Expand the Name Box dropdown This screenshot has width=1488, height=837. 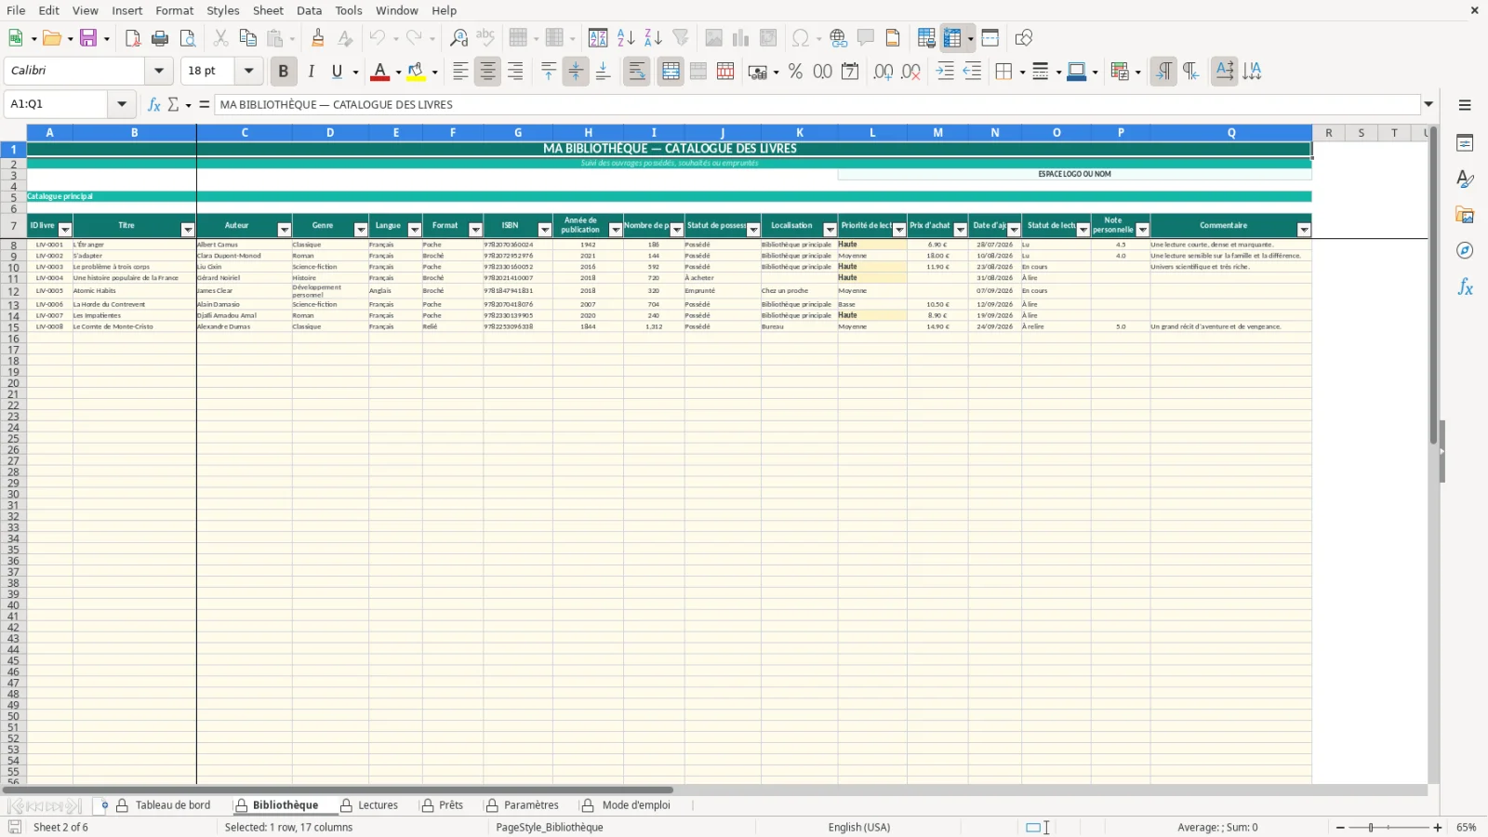[x=122, y=104]
